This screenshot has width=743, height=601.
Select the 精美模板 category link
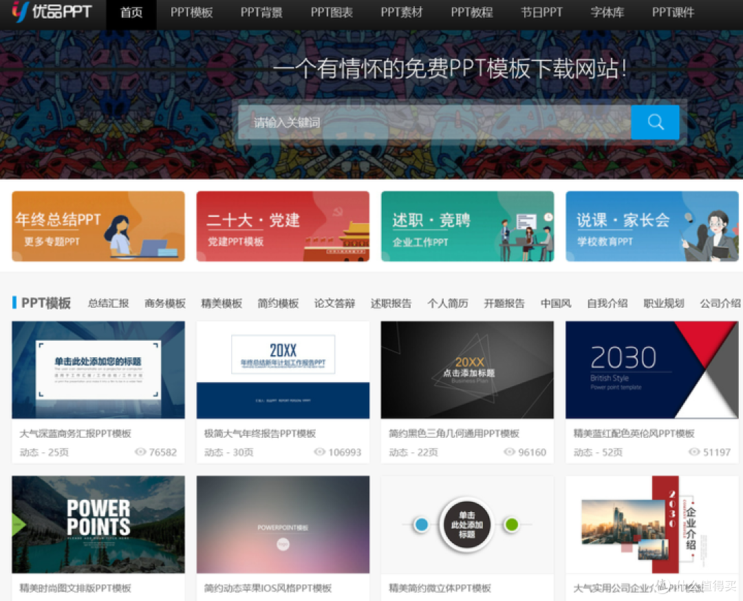[x=222, y=304]
